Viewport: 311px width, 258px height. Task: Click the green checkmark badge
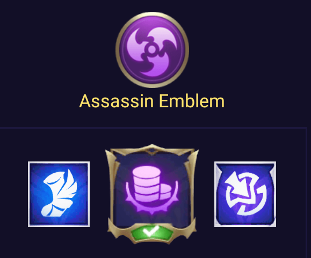[151, 232]
